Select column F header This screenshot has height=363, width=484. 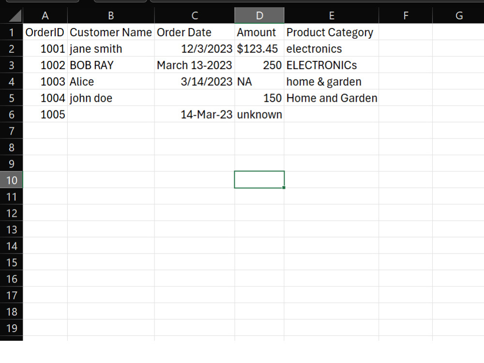click(x=406, y=15)
